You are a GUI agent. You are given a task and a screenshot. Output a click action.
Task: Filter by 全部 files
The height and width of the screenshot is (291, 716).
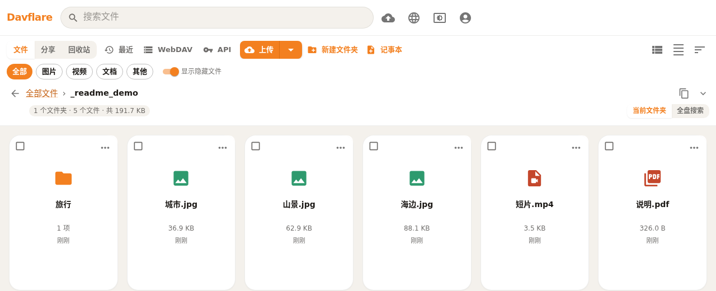click(20, 72)
